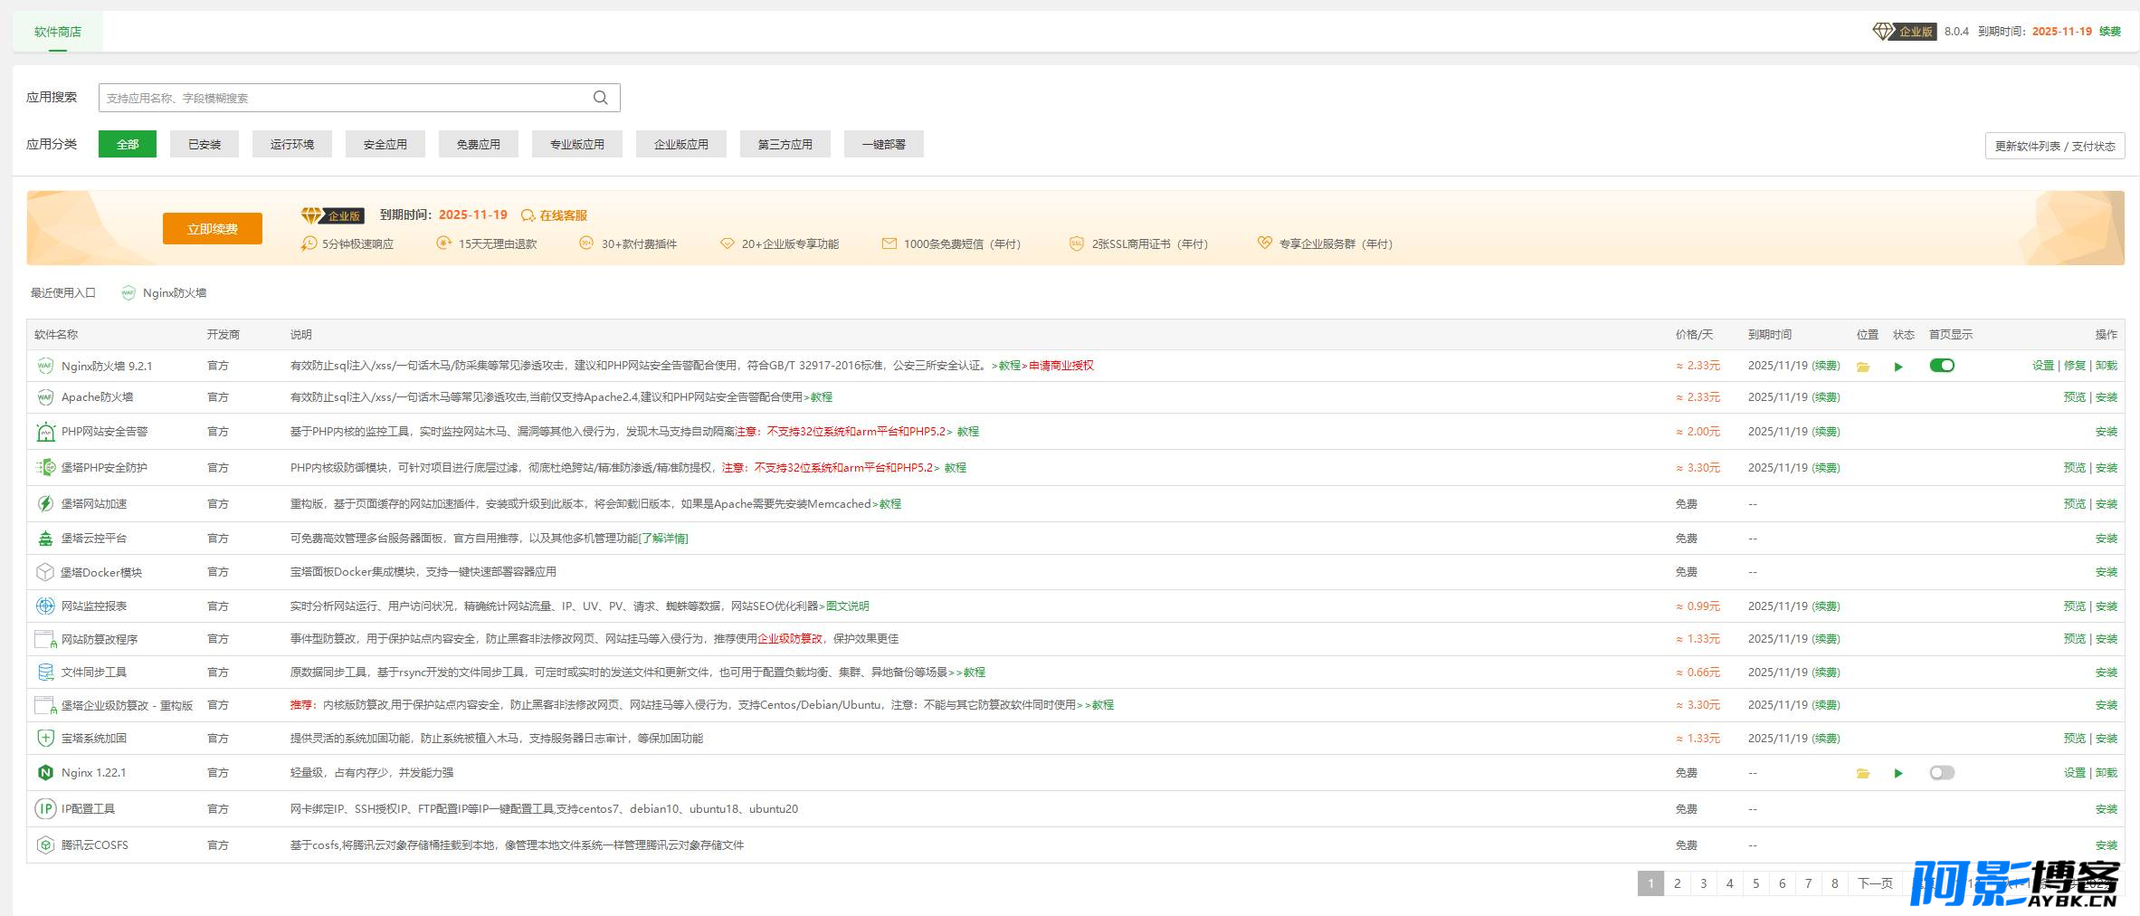Click 卸载 for Nginx 1.22.1
Viewport: 2140px width, 916px height.
click(2107, 773)
